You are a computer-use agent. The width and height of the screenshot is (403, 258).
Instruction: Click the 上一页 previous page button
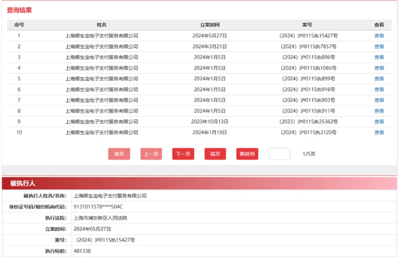[151, 154]
